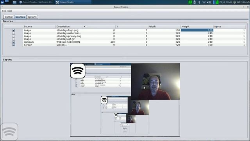Select the Screen 1 description cell
Viewport: 250px width, 141px height.
tap(70, 45)
